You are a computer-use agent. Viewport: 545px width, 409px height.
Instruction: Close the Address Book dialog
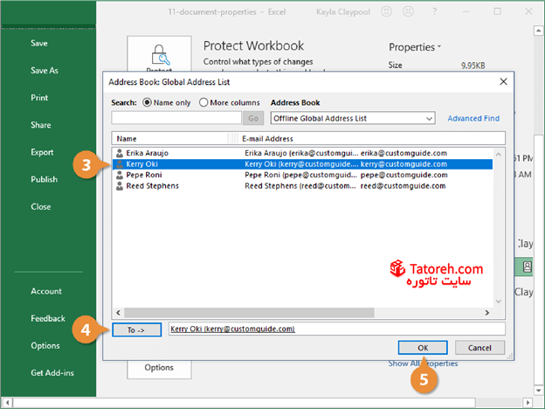coord(503,82)
